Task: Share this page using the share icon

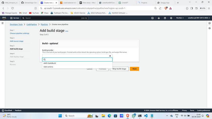Action: (x=160, y=8)
